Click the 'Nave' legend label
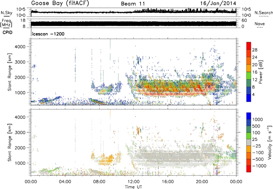Screen dimensions: 273x189 click(x=260, y=24)
